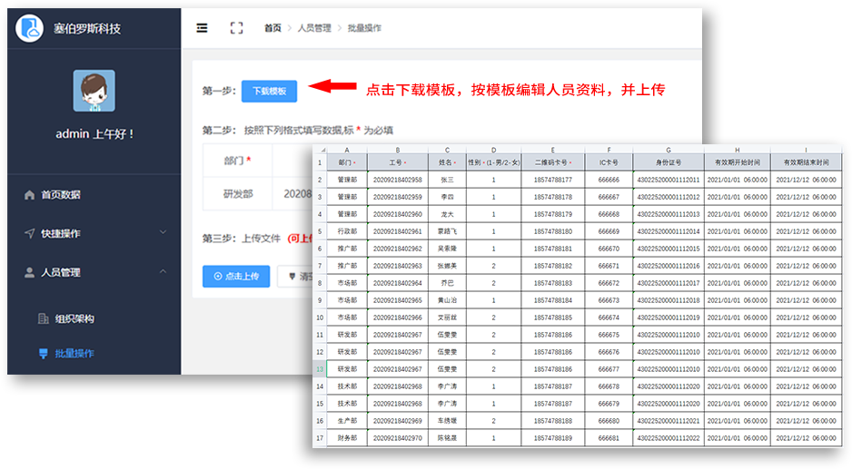852x469 pixels.
Task: Expand the 快捷操作 submenu arrow
Action: (x=163, y=233)
